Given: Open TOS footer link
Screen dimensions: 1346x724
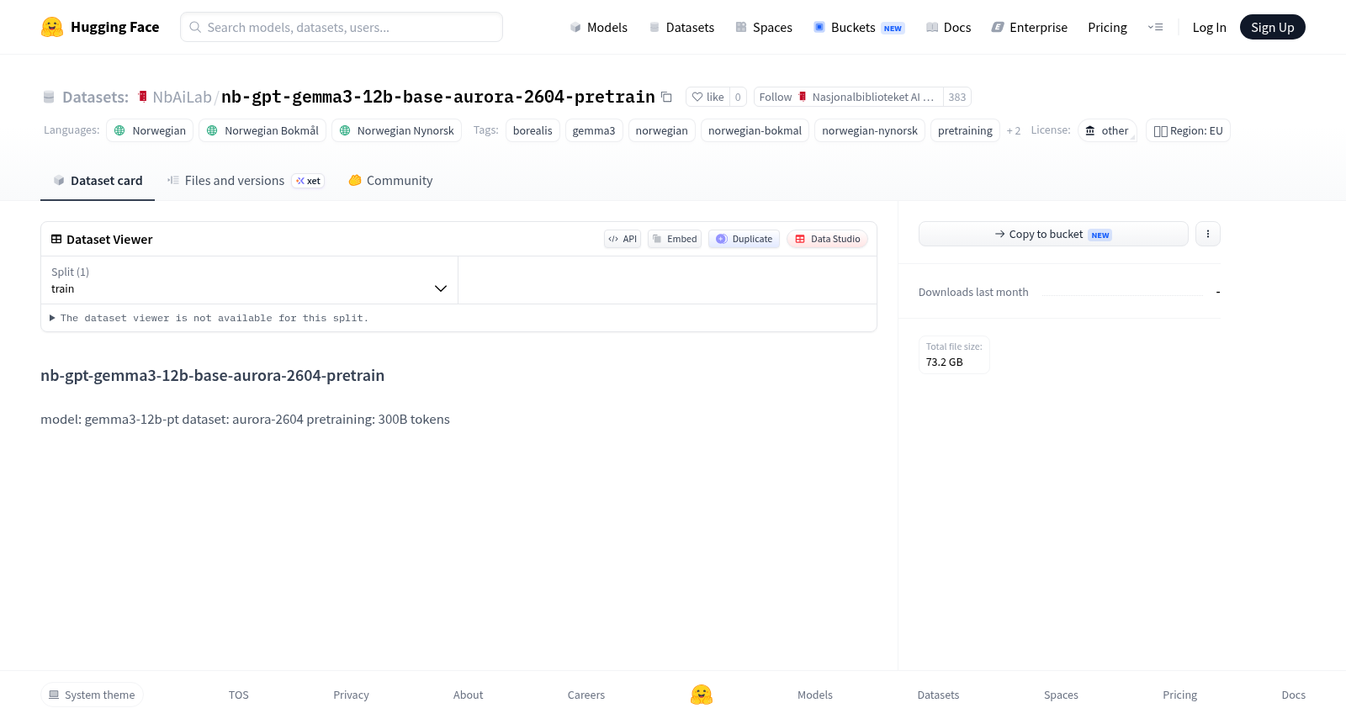Looking at the screenshot, I should (239, 695).
